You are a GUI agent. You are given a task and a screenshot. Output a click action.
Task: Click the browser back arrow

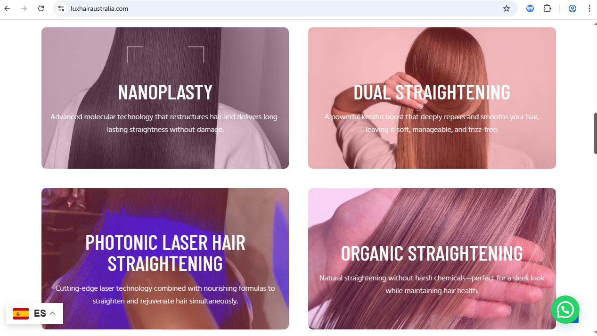pyautogui.click(x=8, y=8)
